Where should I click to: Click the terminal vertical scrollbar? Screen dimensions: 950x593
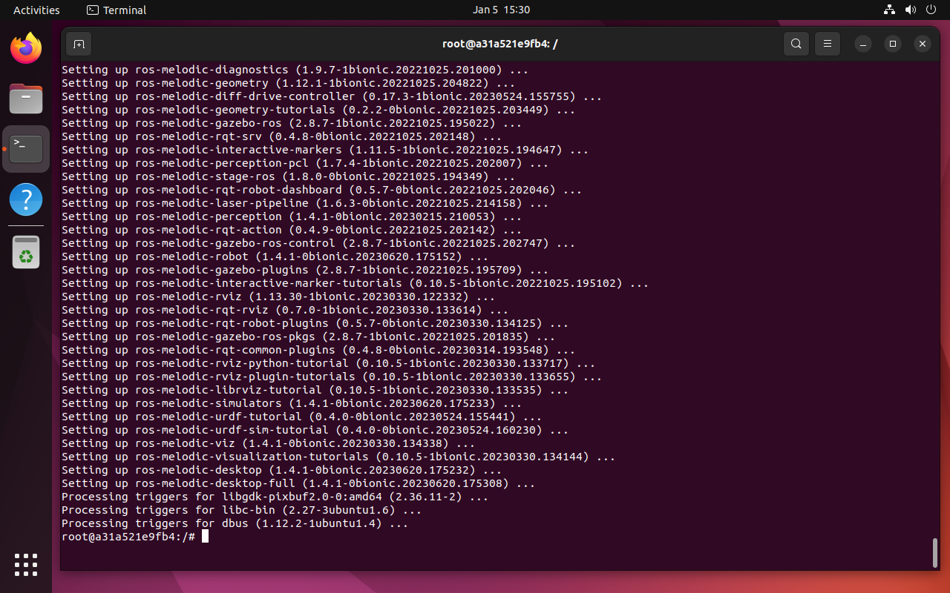tap(934, 552)
